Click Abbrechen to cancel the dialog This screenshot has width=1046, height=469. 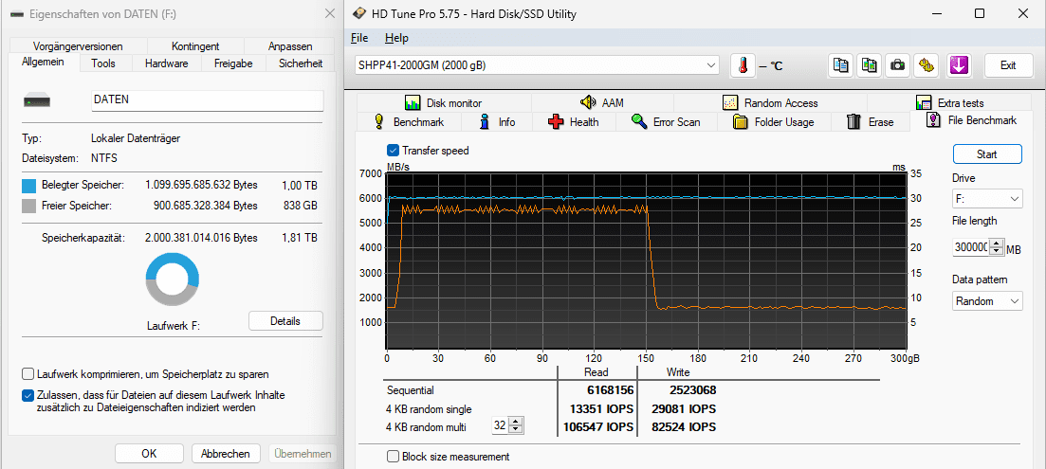[226, 454]
